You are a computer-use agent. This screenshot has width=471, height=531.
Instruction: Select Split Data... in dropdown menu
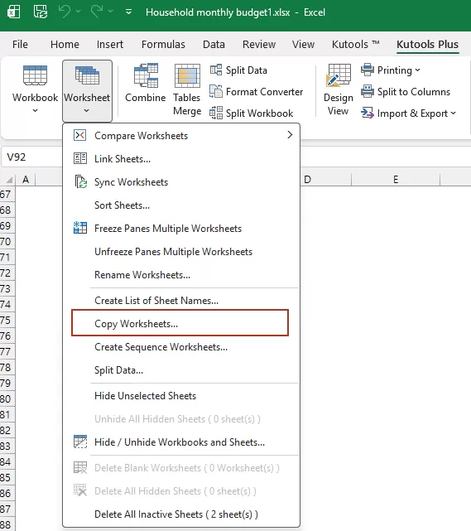tap(181, 370)
